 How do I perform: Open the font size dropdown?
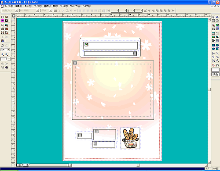pyautogui.click(x=51, y=11)
